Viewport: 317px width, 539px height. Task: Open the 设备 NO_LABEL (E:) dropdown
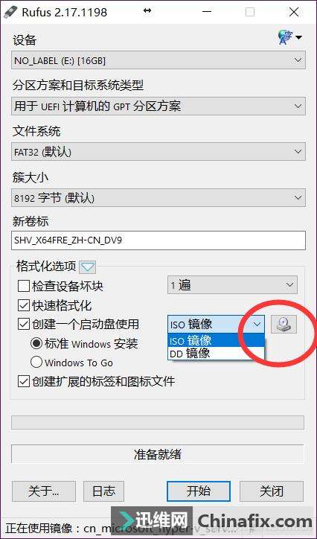click(158, 60)
